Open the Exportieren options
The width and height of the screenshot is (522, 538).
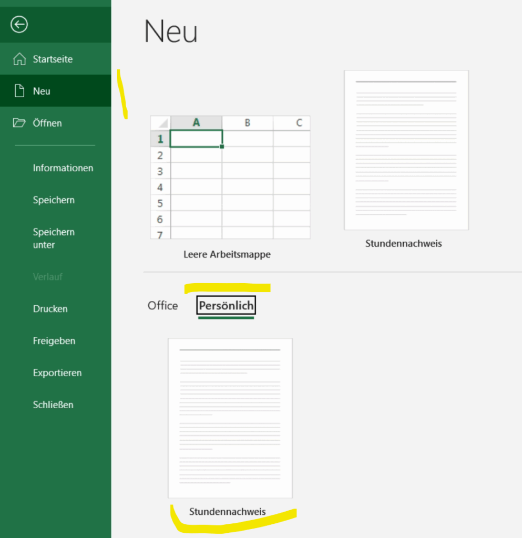(x=57, y=373)
